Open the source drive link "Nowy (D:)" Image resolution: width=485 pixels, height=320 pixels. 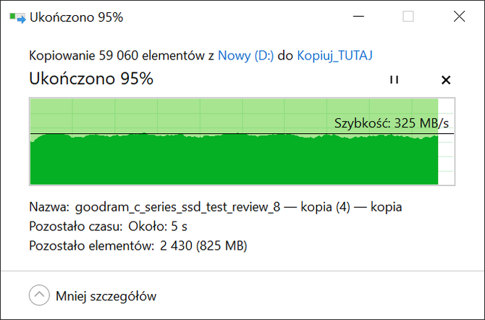click(x=245, y=55)
